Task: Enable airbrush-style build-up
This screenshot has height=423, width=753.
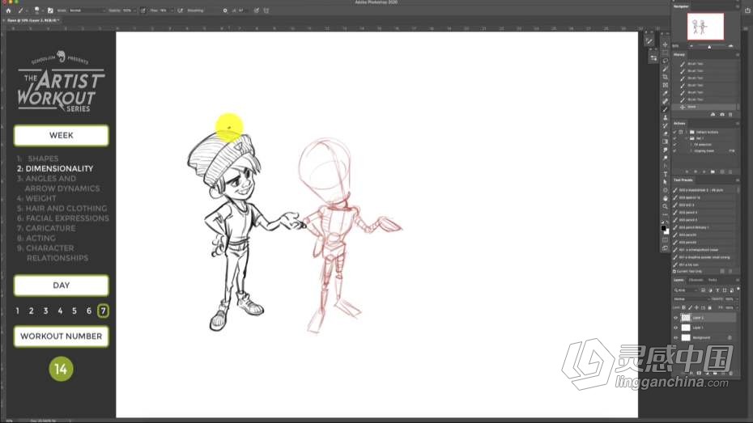Action: 180,10
